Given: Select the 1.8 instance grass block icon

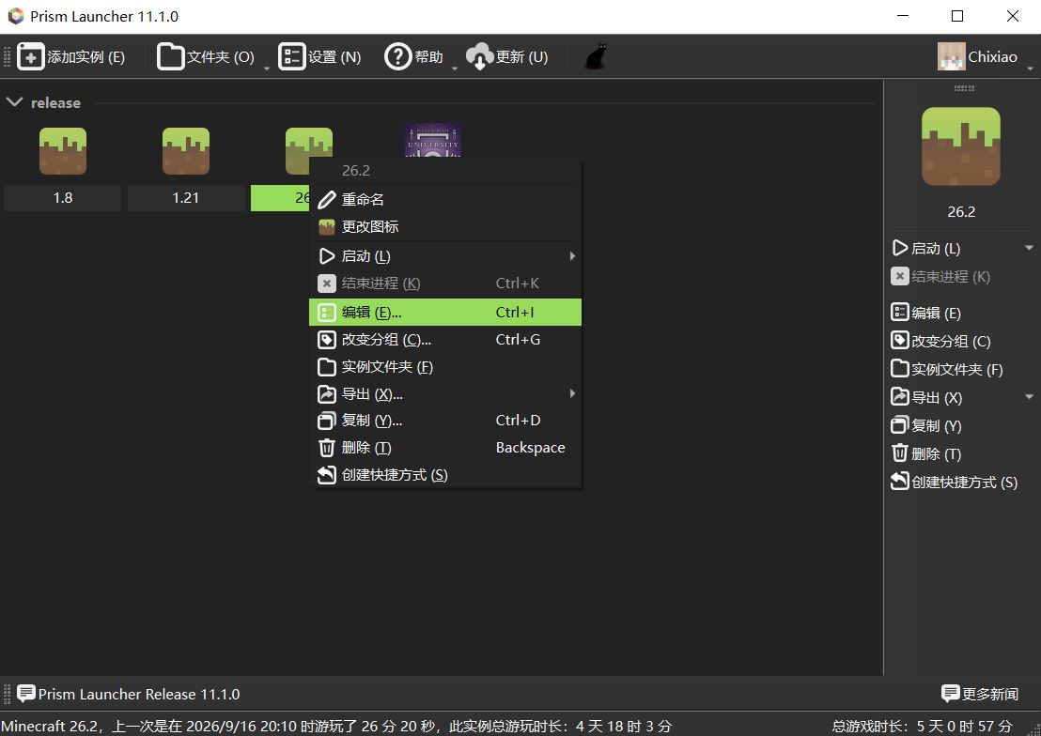Looking at the screenshot, I should (62, 151).
